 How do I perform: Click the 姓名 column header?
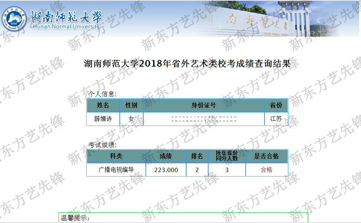[x=103, y=105]
